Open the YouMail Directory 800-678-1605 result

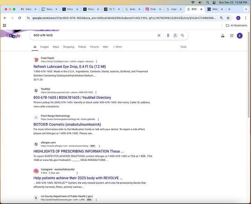(x=72, y=98)
